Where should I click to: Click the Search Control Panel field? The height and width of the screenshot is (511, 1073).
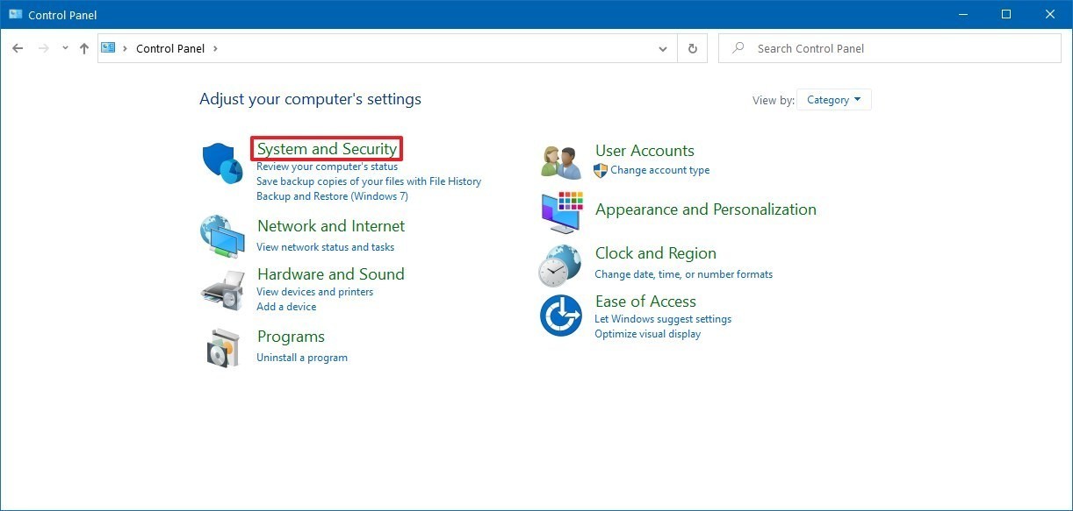889,49
